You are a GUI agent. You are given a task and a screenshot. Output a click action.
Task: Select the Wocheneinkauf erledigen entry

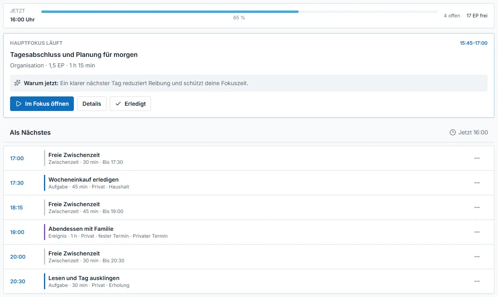(249, 183)
